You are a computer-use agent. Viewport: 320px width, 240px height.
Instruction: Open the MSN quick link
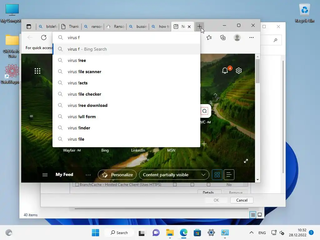171,150
